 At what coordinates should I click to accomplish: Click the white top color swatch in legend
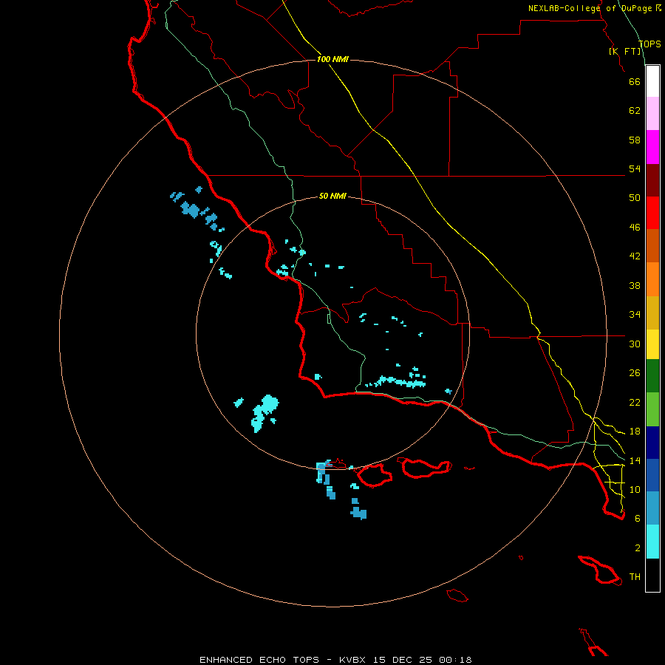pyautogui.click(x=652, y=81)
